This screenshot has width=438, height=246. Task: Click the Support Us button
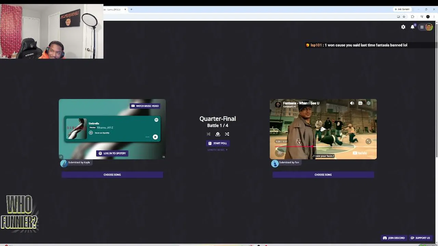420,238
